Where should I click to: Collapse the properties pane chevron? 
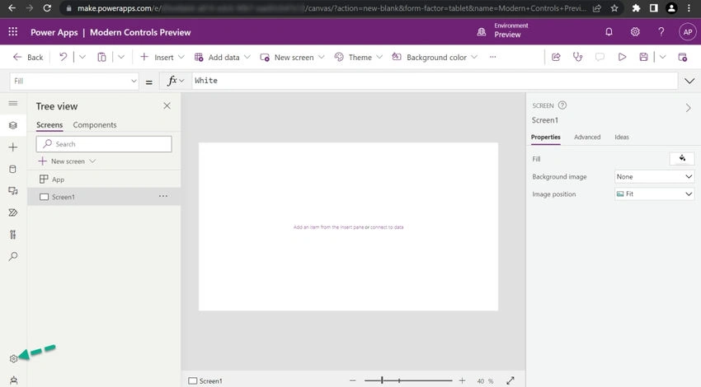click(688, 108)
